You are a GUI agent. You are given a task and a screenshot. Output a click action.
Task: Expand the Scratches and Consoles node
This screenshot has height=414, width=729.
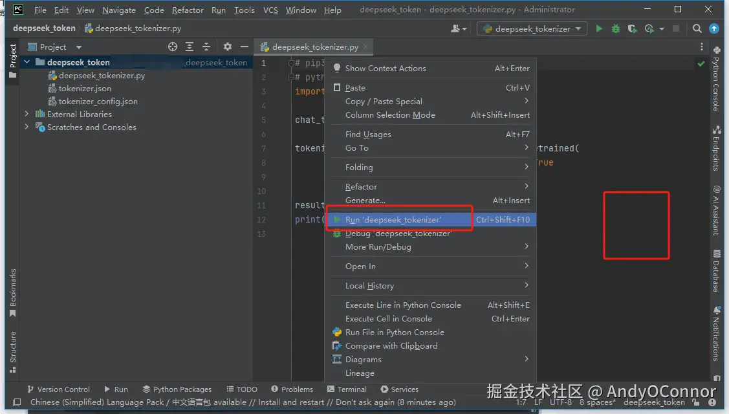[x=27, y=127]
